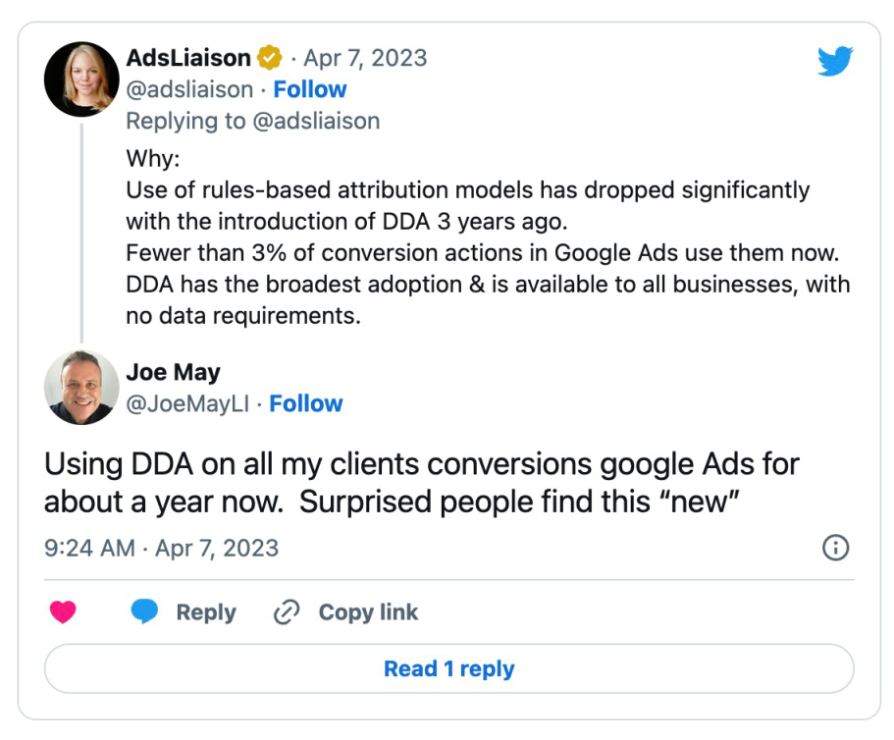Screen dimensions: 894x740
Task: Open the Joe May display name
Action: coord(173,372)
